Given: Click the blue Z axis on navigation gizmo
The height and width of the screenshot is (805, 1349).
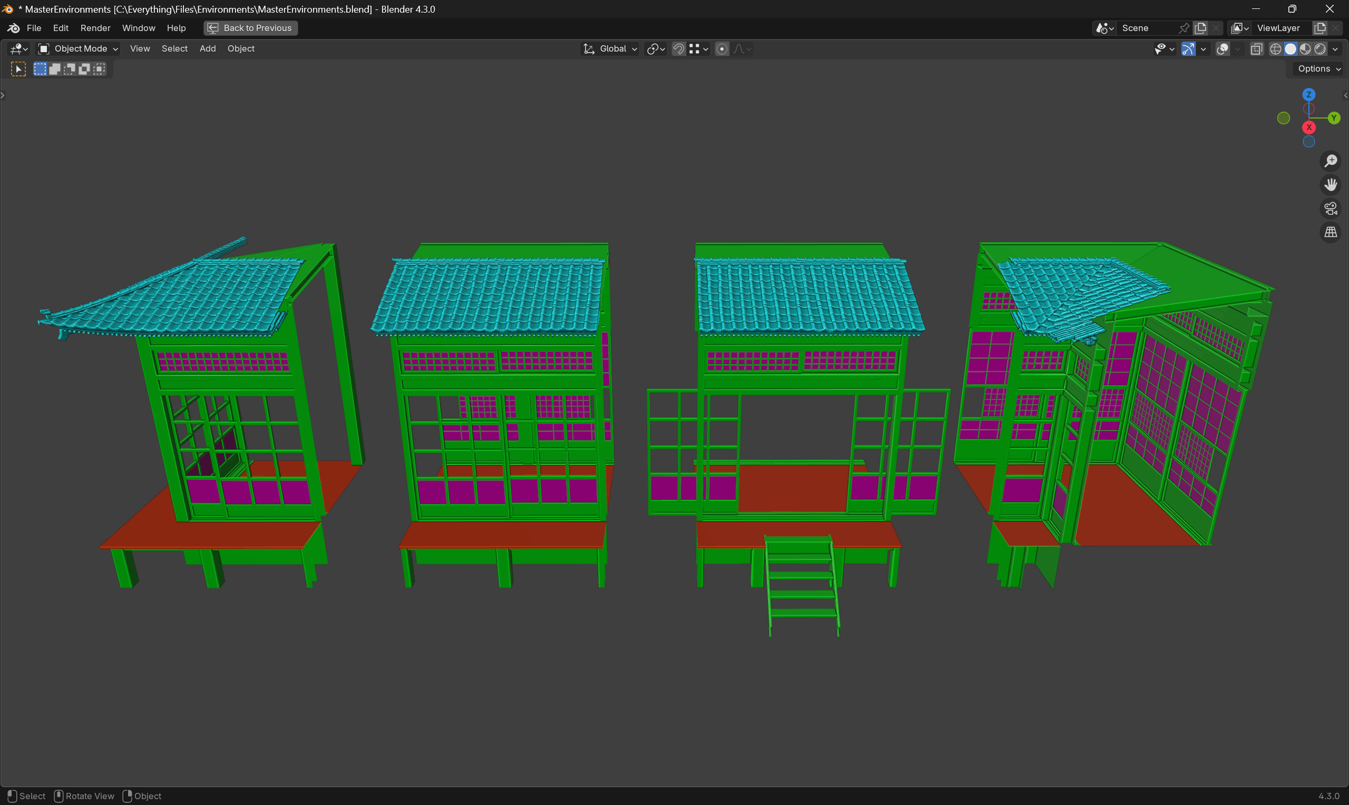Looking at the screenshot, I should (x=1308, y=94).
